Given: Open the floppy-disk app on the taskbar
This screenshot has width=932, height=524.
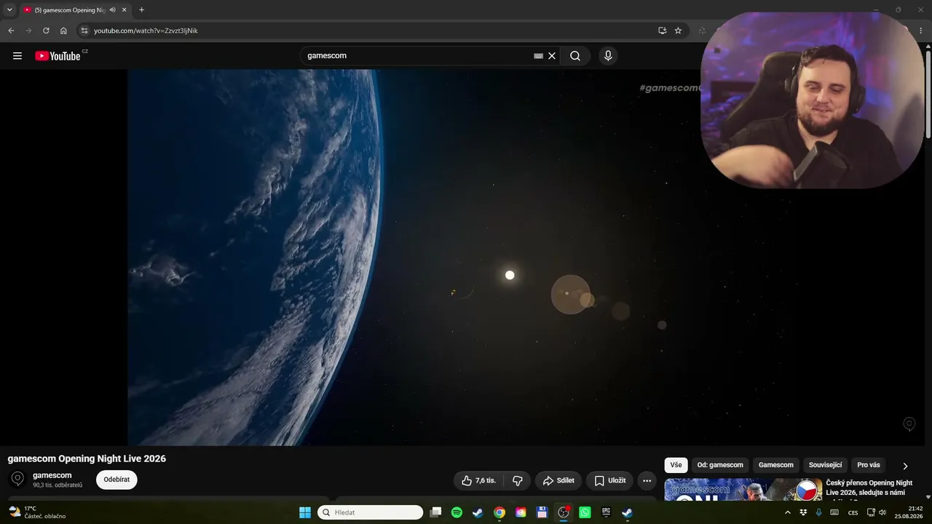Looking at the screenshot, I should click(x=542, y=512).
